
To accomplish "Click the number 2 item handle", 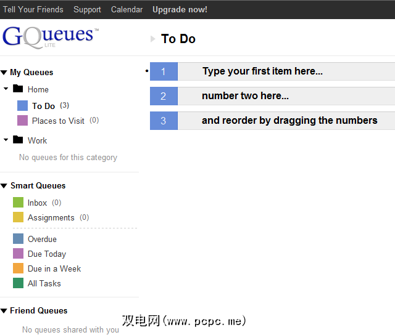I will pyautogui.click(x=164, y=96).
